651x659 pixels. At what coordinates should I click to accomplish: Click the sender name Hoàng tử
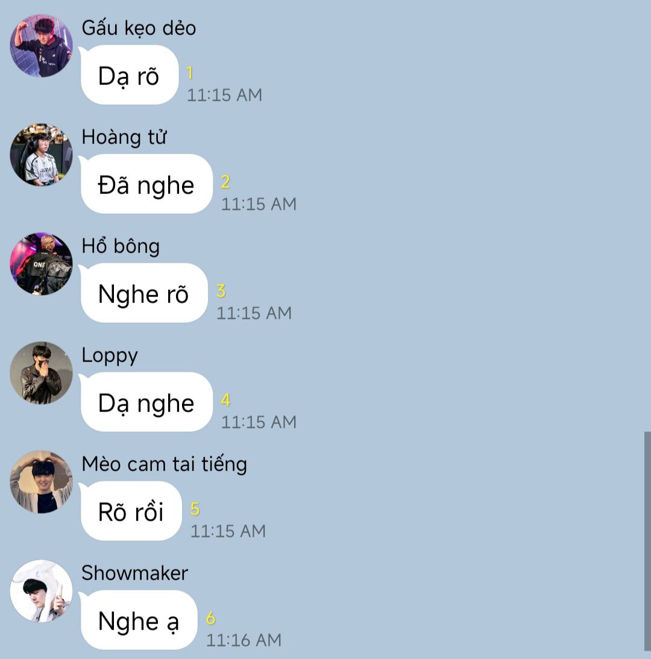point(124,137)
